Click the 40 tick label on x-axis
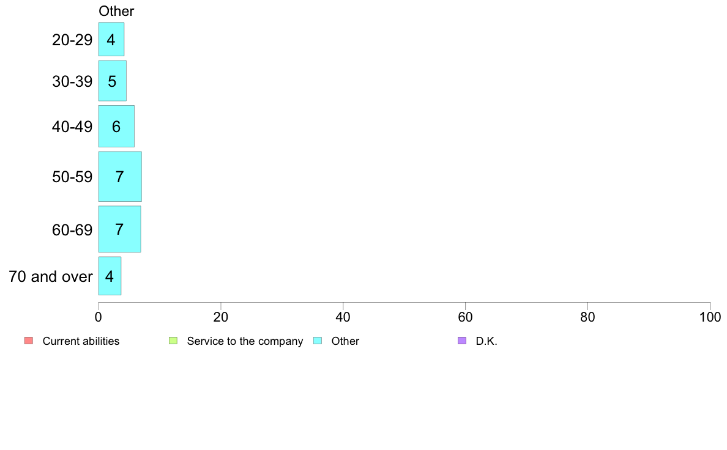Viewport: 727px width, 450px height. [343, 317]
